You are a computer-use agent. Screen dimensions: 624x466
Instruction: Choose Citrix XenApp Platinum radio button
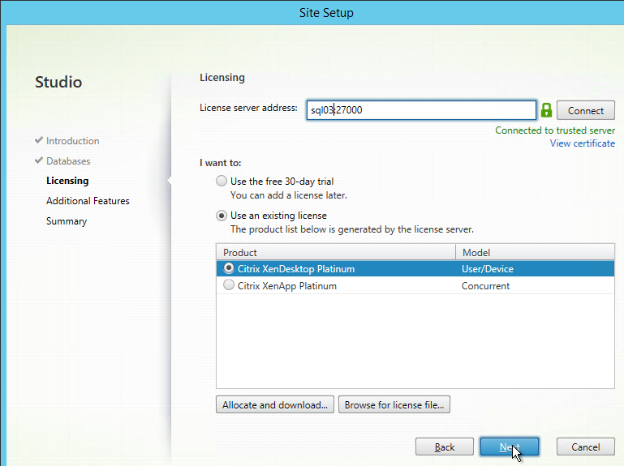(229, 285)
